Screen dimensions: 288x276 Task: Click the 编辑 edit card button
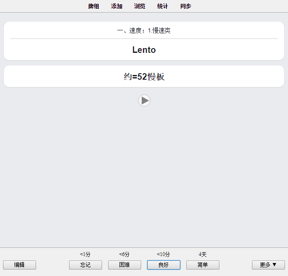tap(20, 265)
